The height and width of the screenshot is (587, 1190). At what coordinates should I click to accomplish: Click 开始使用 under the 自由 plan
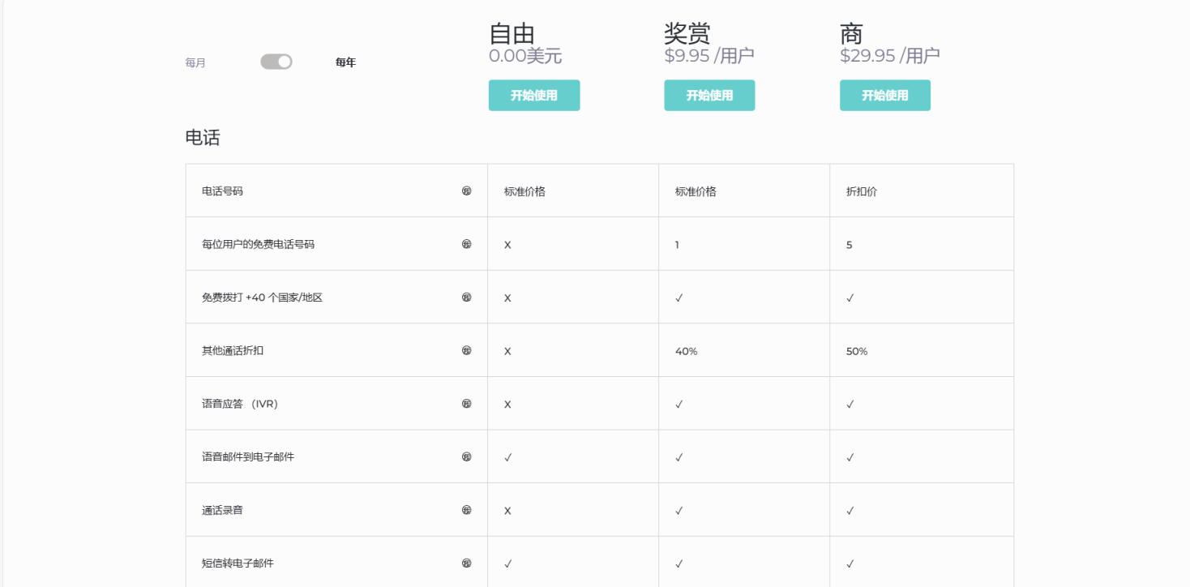click(534, 95)
